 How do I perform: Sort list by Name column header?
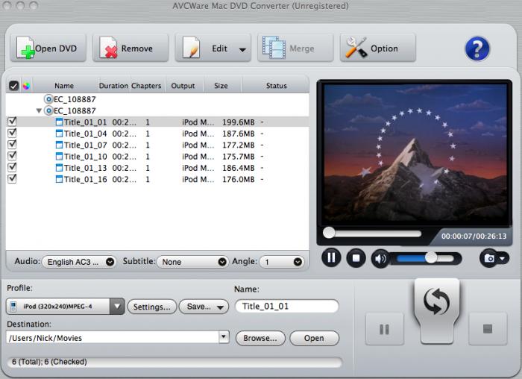[64, 86]
